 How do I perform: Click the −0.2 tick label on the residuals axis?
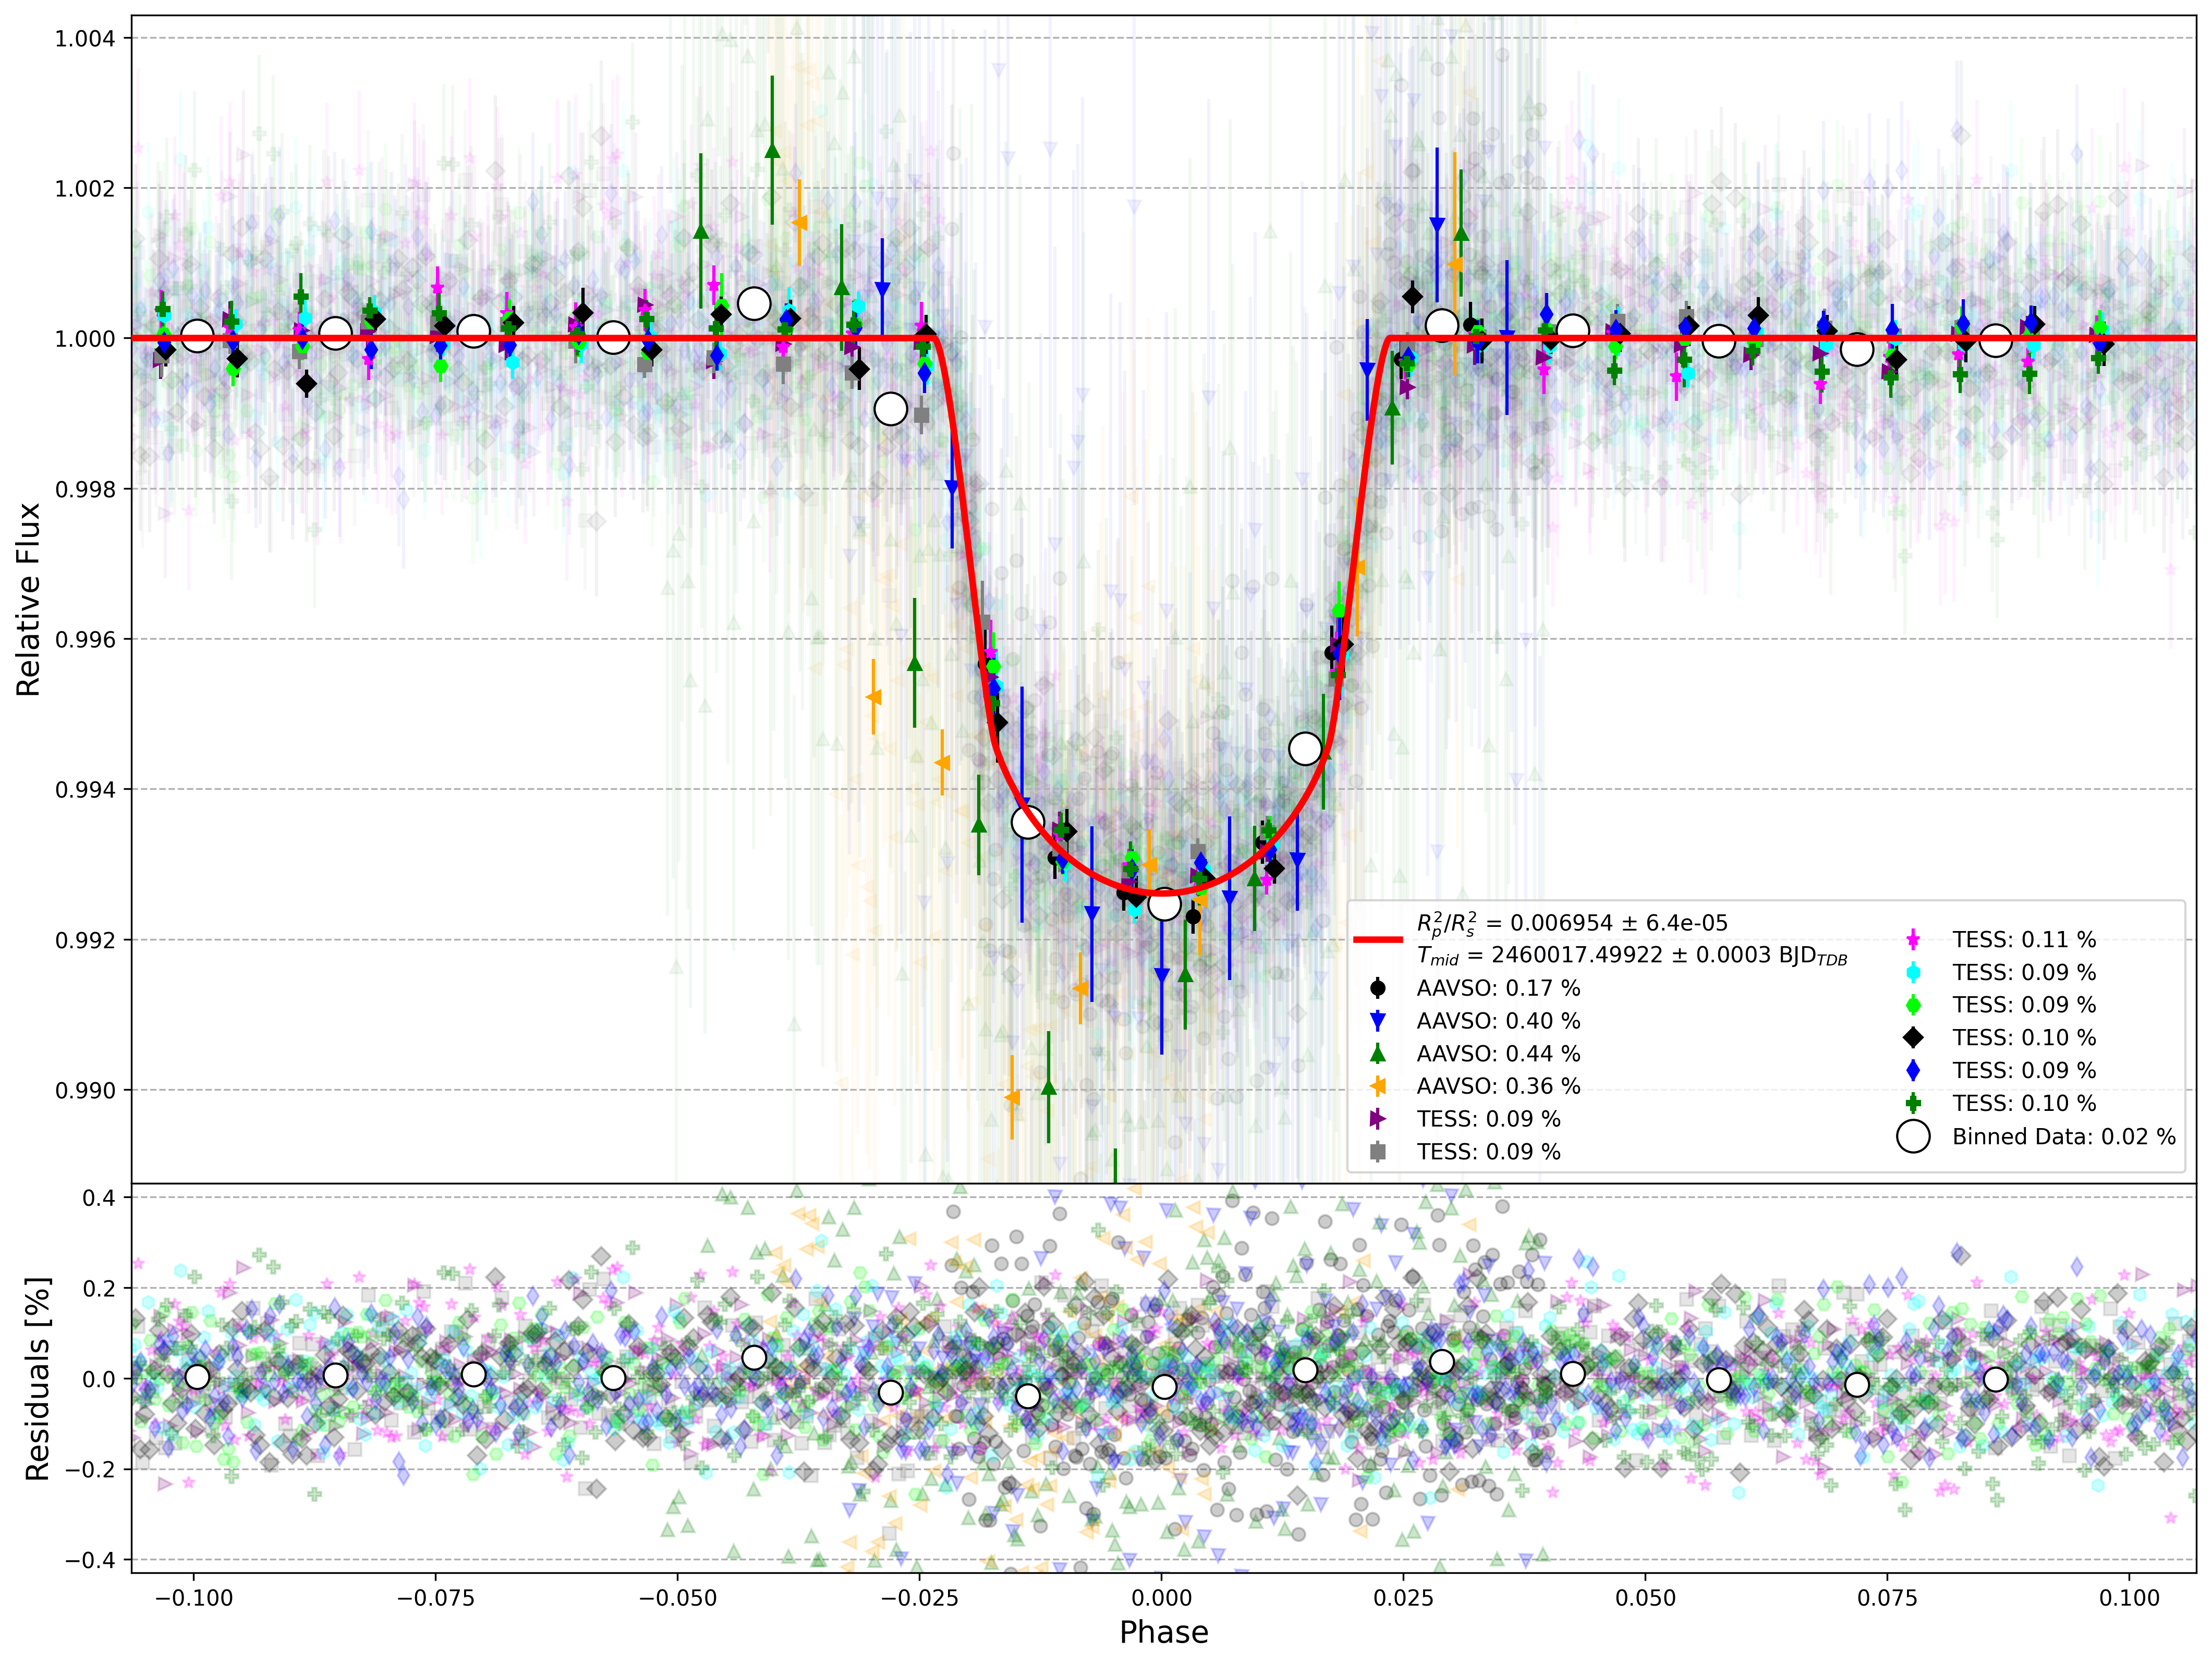pyautogui.click(x=91, y=1469)
